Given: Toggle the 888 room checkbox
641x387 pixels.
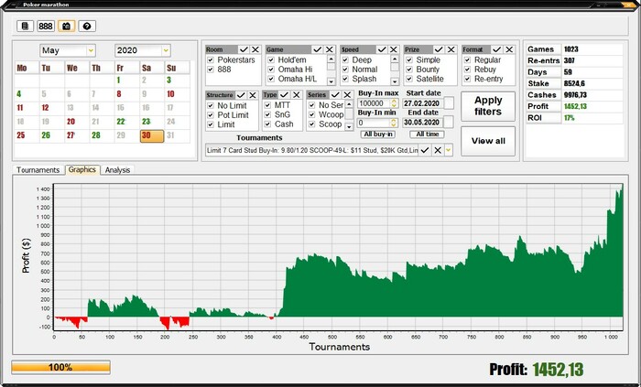Looking at the screenshot, I should point(211,70).
